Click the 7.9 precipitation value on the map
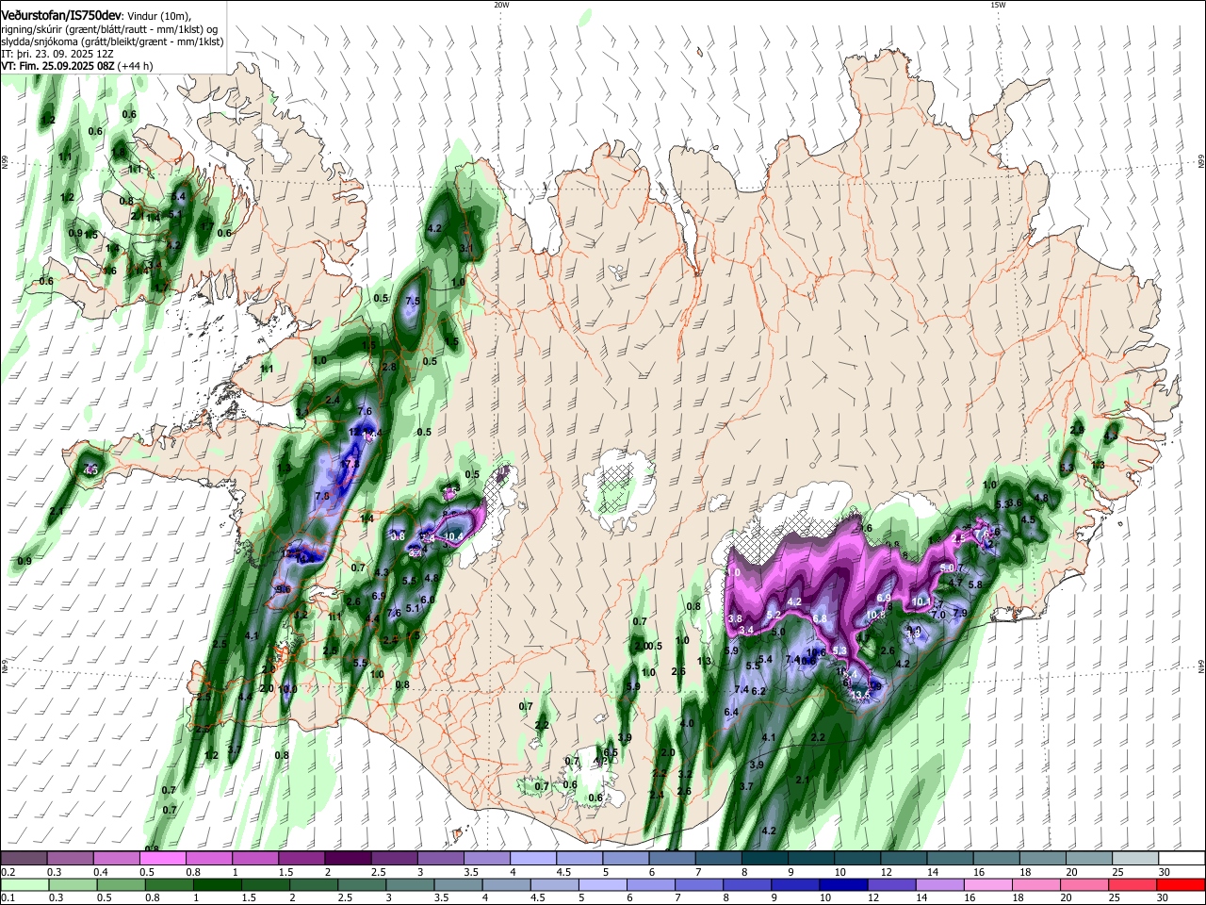Screen dimensions: 1206x905 click(x=960, y=614)
